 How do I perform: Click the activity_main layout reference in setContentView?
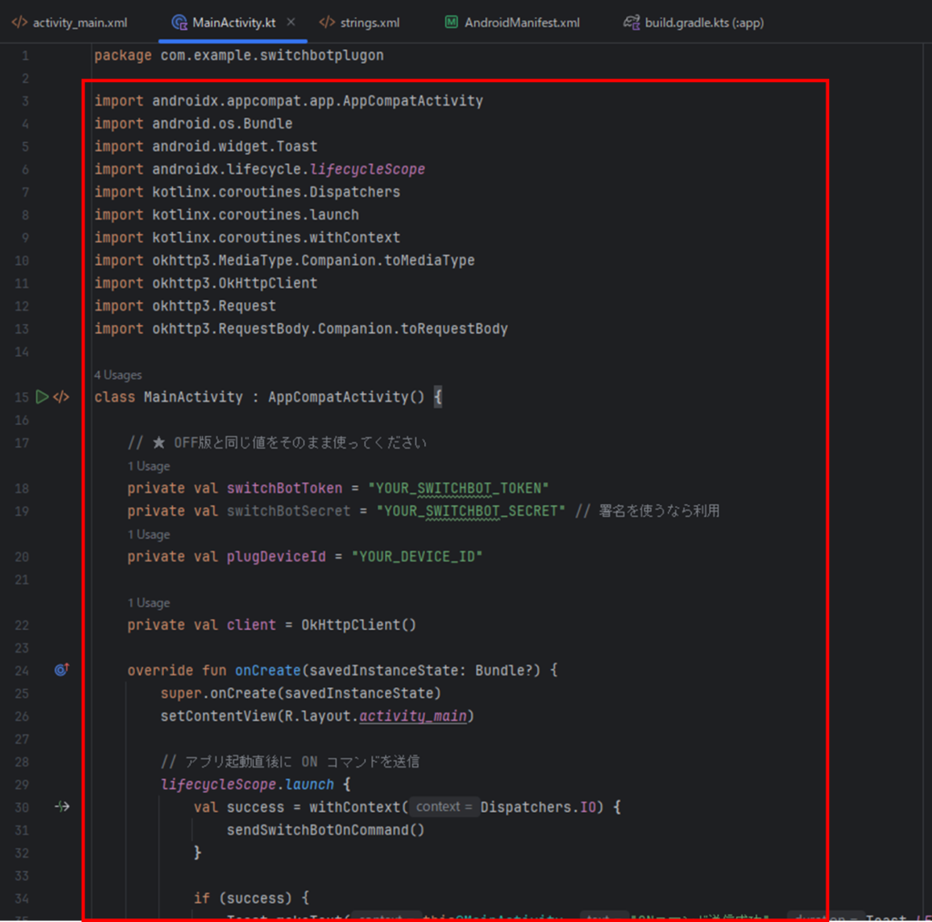click(413, 715)
